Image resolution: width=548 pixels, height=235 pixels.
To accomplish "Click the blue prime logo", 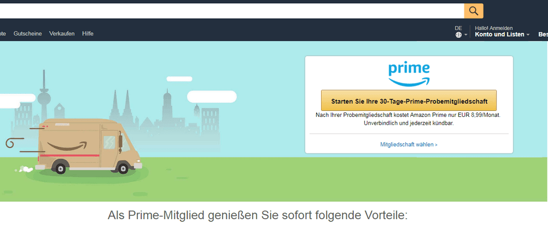I will tap(409, 74).
